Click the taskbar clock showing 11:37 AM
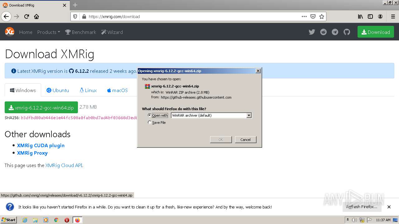 (x=383, y=220)
